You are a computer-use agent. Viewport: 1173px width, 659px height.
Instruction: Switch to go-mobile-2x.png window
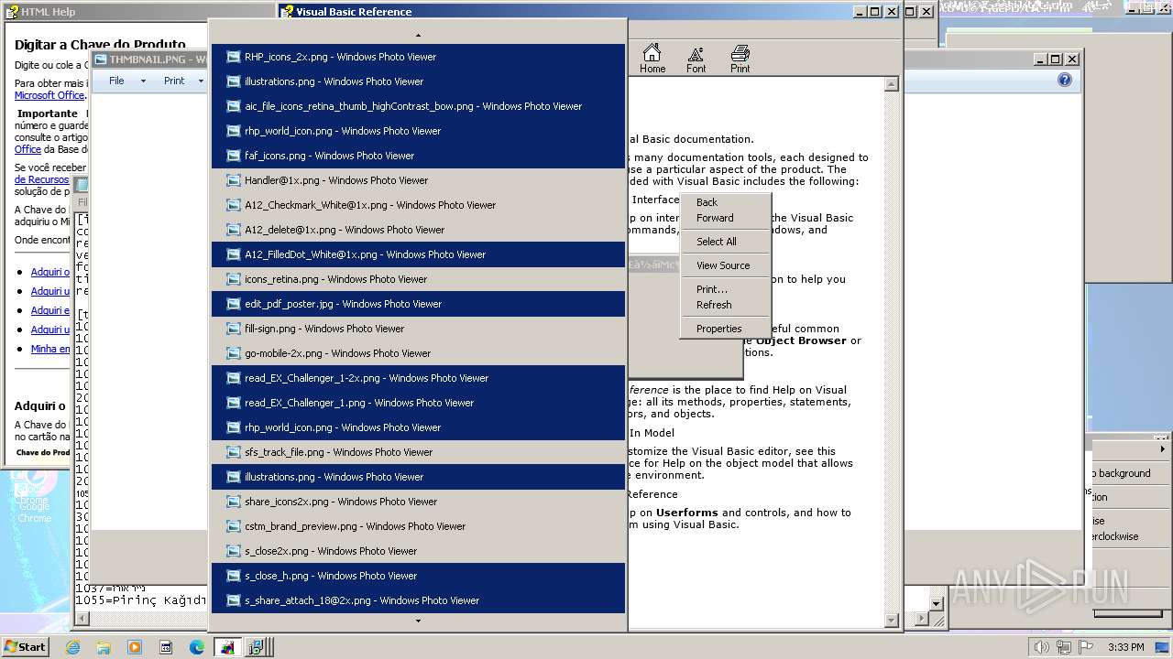tap(418, 353)
